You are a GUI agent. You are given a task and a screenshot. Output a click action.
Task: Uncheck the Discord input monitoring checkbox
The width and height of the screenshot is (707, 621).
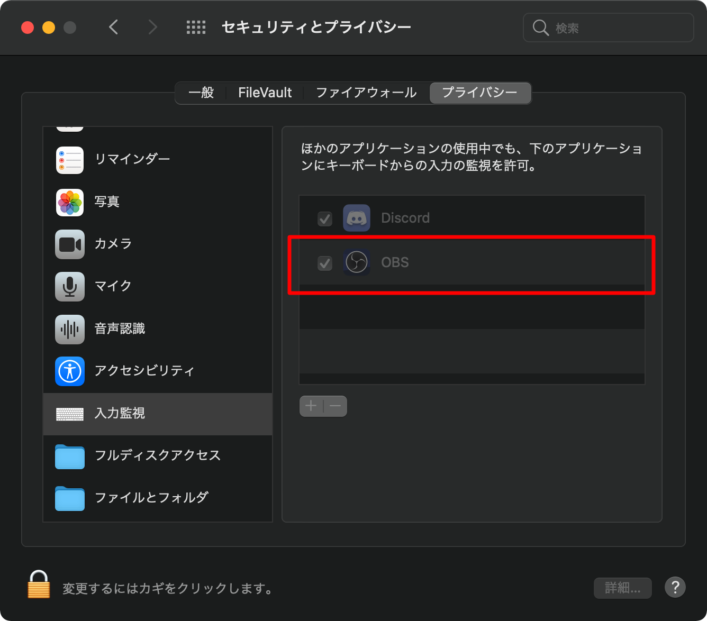[325, 218]
